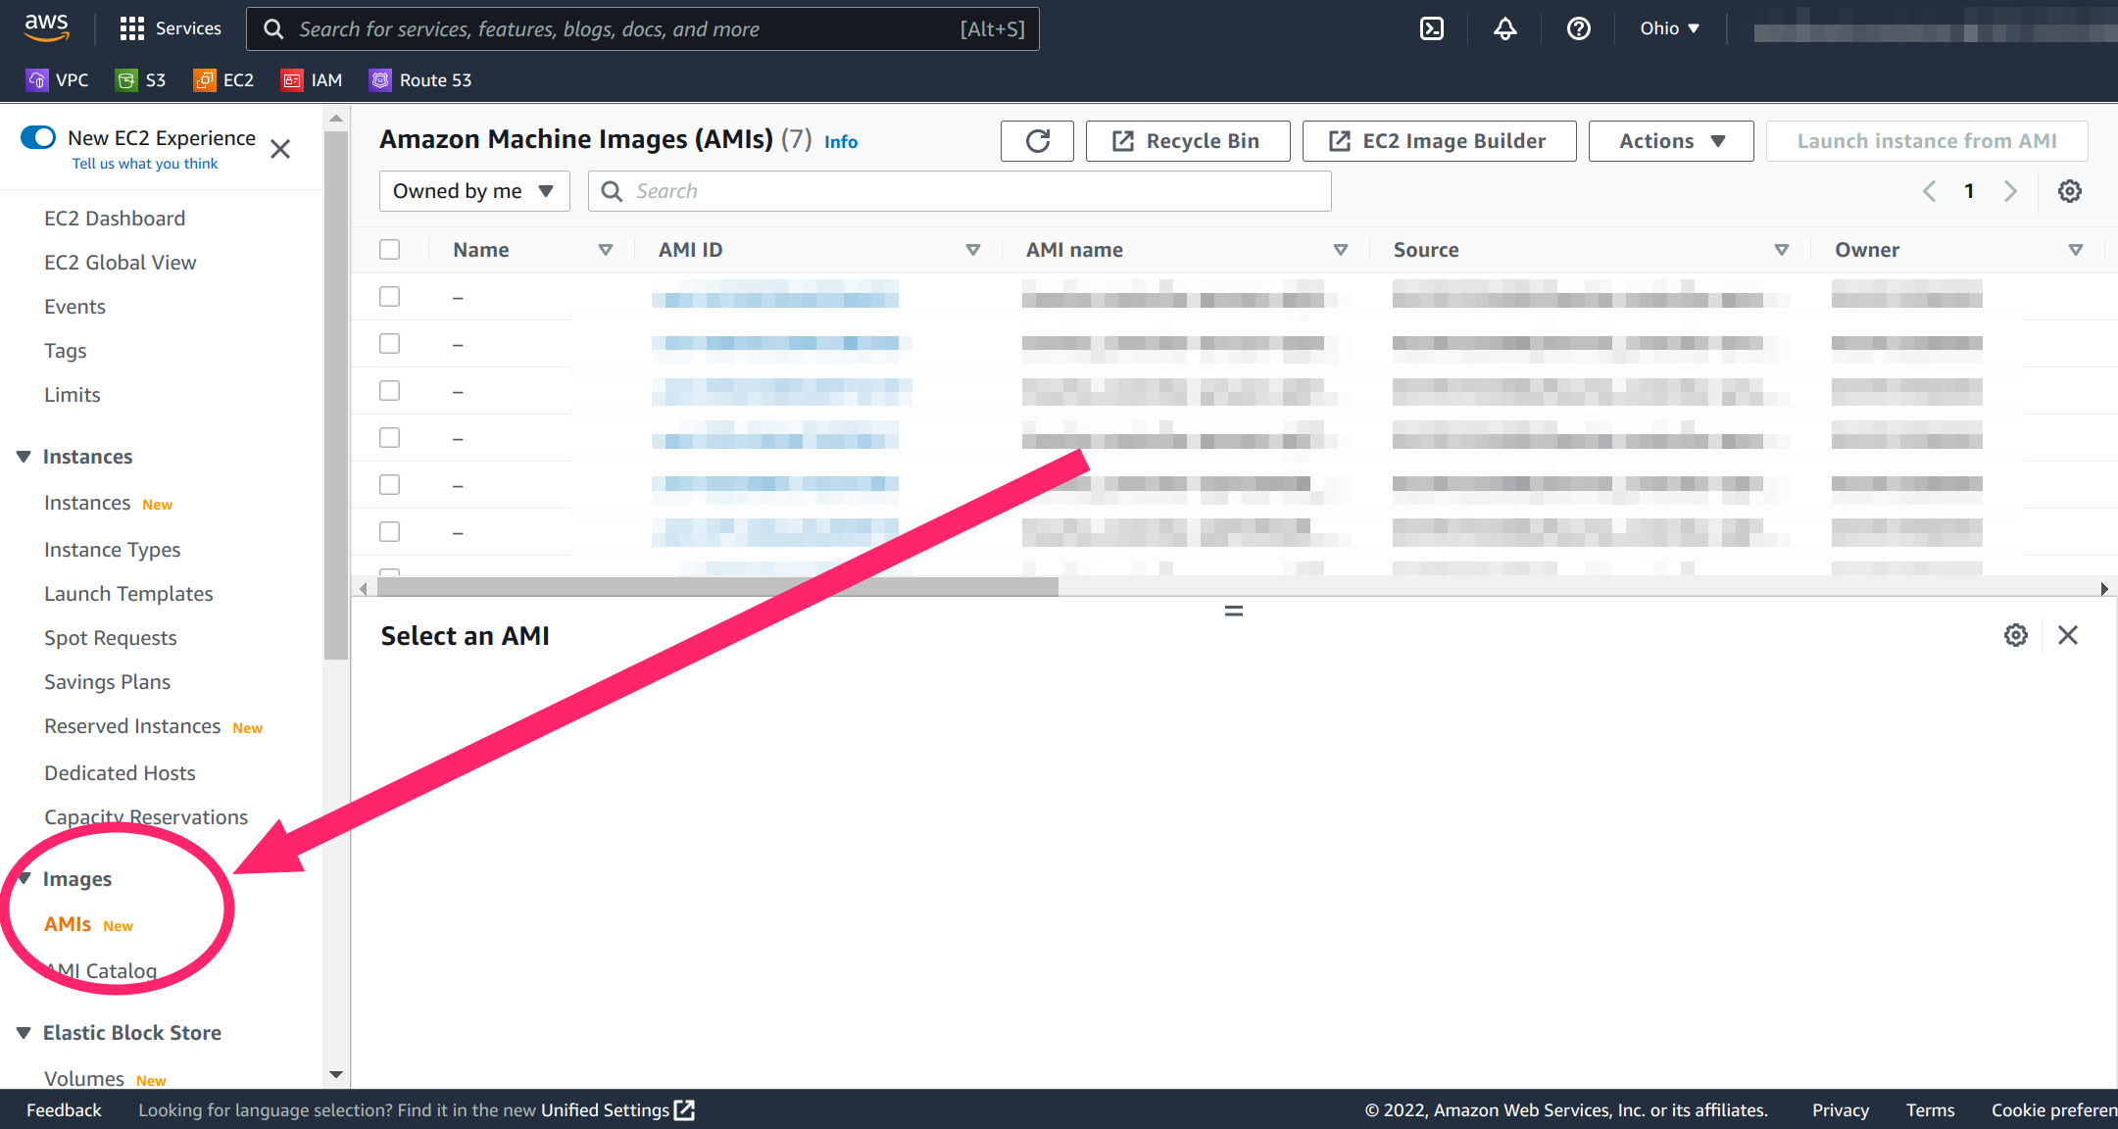Screen dimensions: 2118x1129
Task: Open Terms link in footer
Action: click(1930, 1110)
